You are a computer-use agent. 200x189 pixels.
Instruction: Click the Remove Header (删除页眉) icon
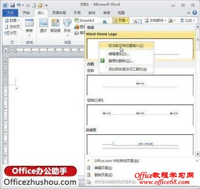coord(89,175)
